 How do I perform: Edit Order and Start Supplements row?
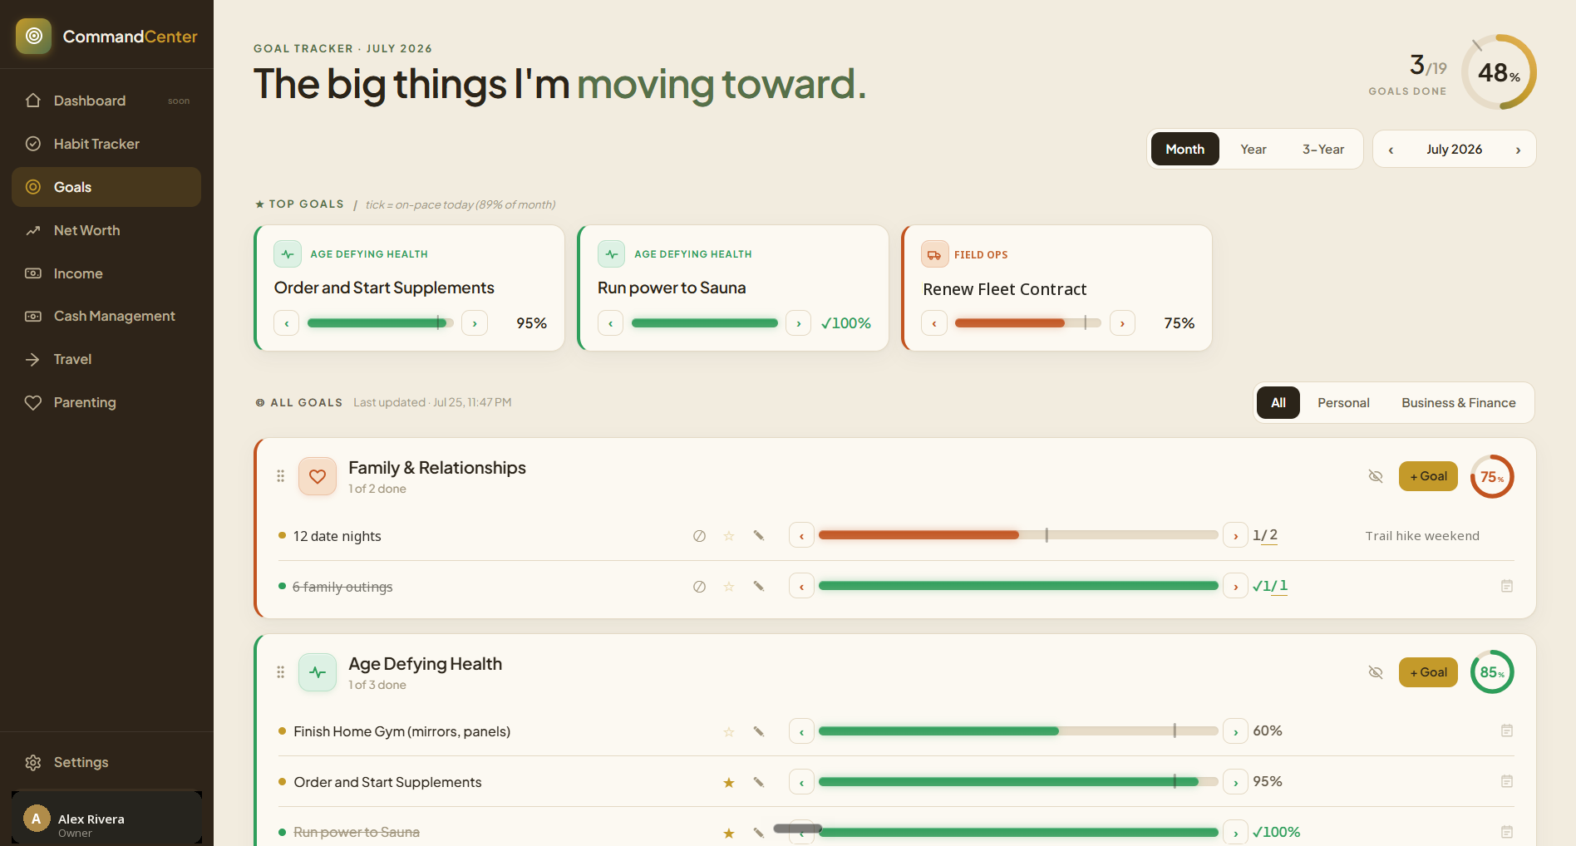pyautogui.click(x=759, y=783)
